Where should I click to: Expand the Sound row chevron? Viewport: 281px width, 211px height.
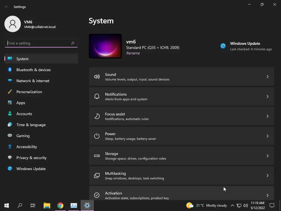[267, 77]
